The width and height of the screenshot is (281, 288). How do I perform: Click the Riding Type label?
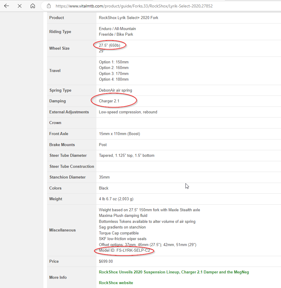[x=60, y=32]
